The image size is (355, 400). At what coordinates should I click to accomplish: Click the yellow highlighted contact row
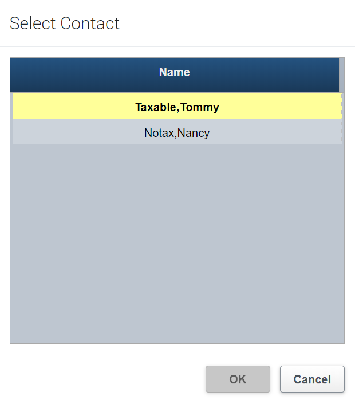[x=177, y=107]
